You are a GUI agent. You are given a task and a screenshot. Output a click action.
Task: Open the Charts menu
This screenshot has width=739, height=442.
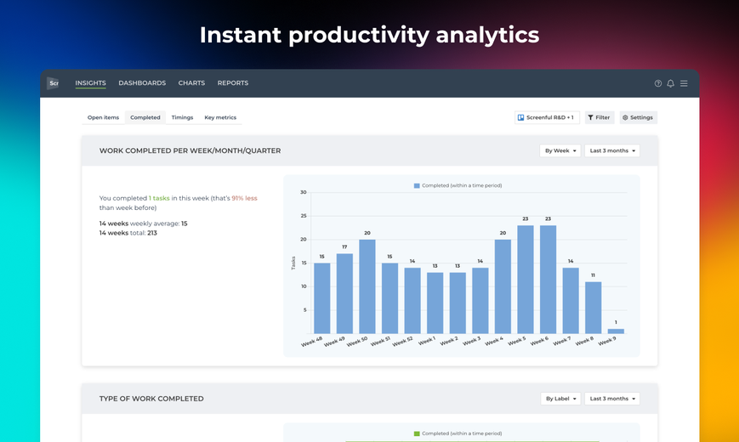(x=191, y=83)
